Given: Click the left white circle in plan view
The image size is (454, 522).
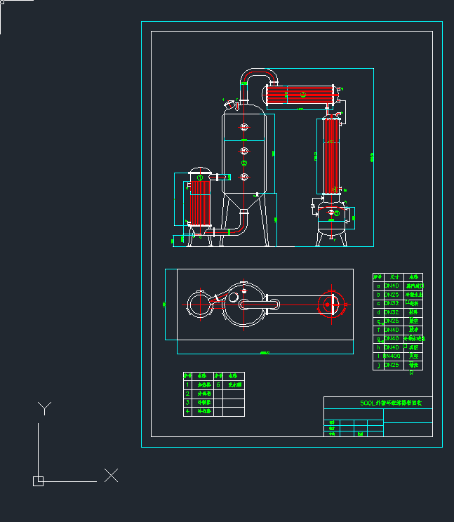Looking at the screenshot, I should point(199,305).
